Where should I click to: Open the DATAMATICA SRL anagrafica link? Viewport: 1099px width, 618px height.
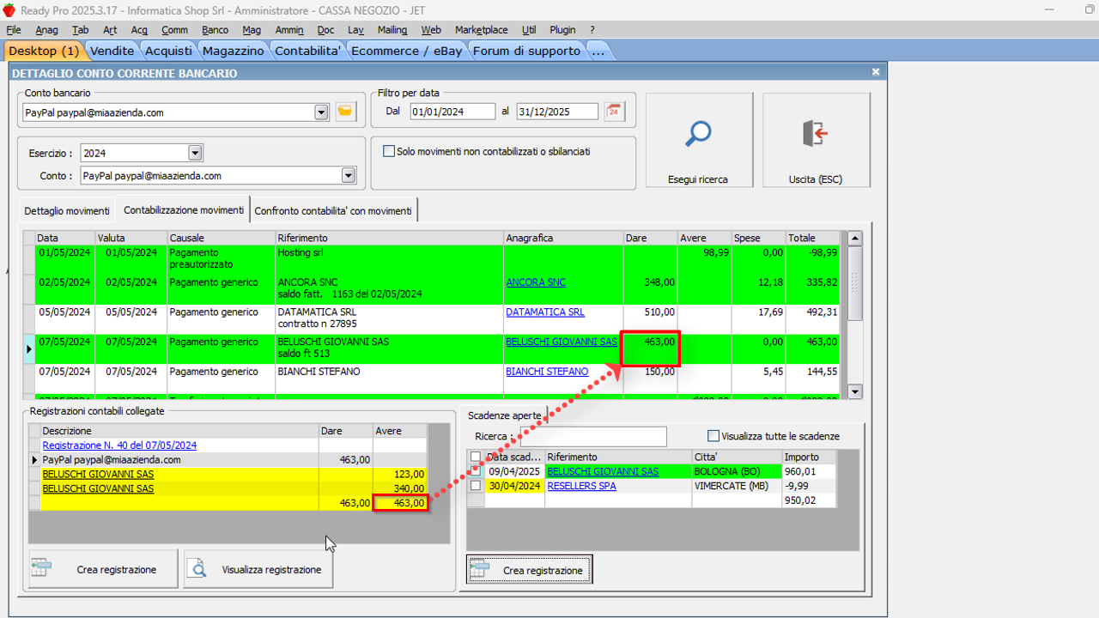545,312
